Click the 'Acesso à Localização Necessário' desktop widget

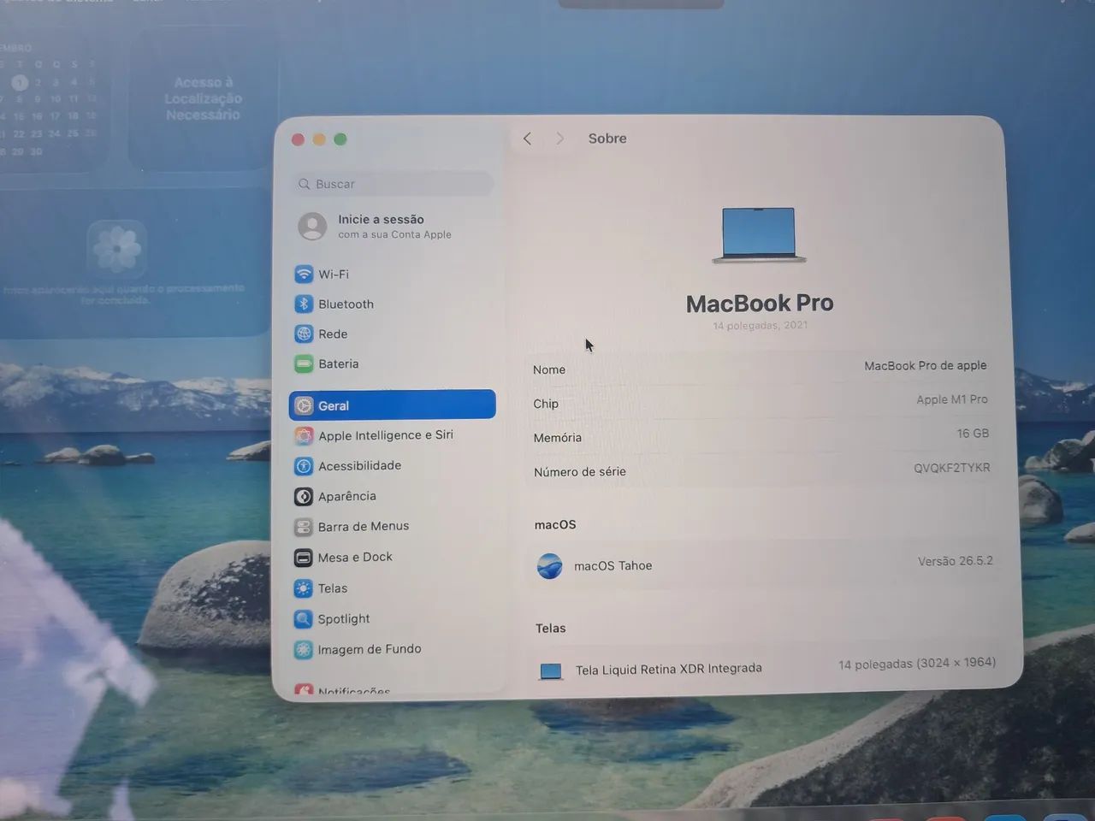tap(203, 98)
